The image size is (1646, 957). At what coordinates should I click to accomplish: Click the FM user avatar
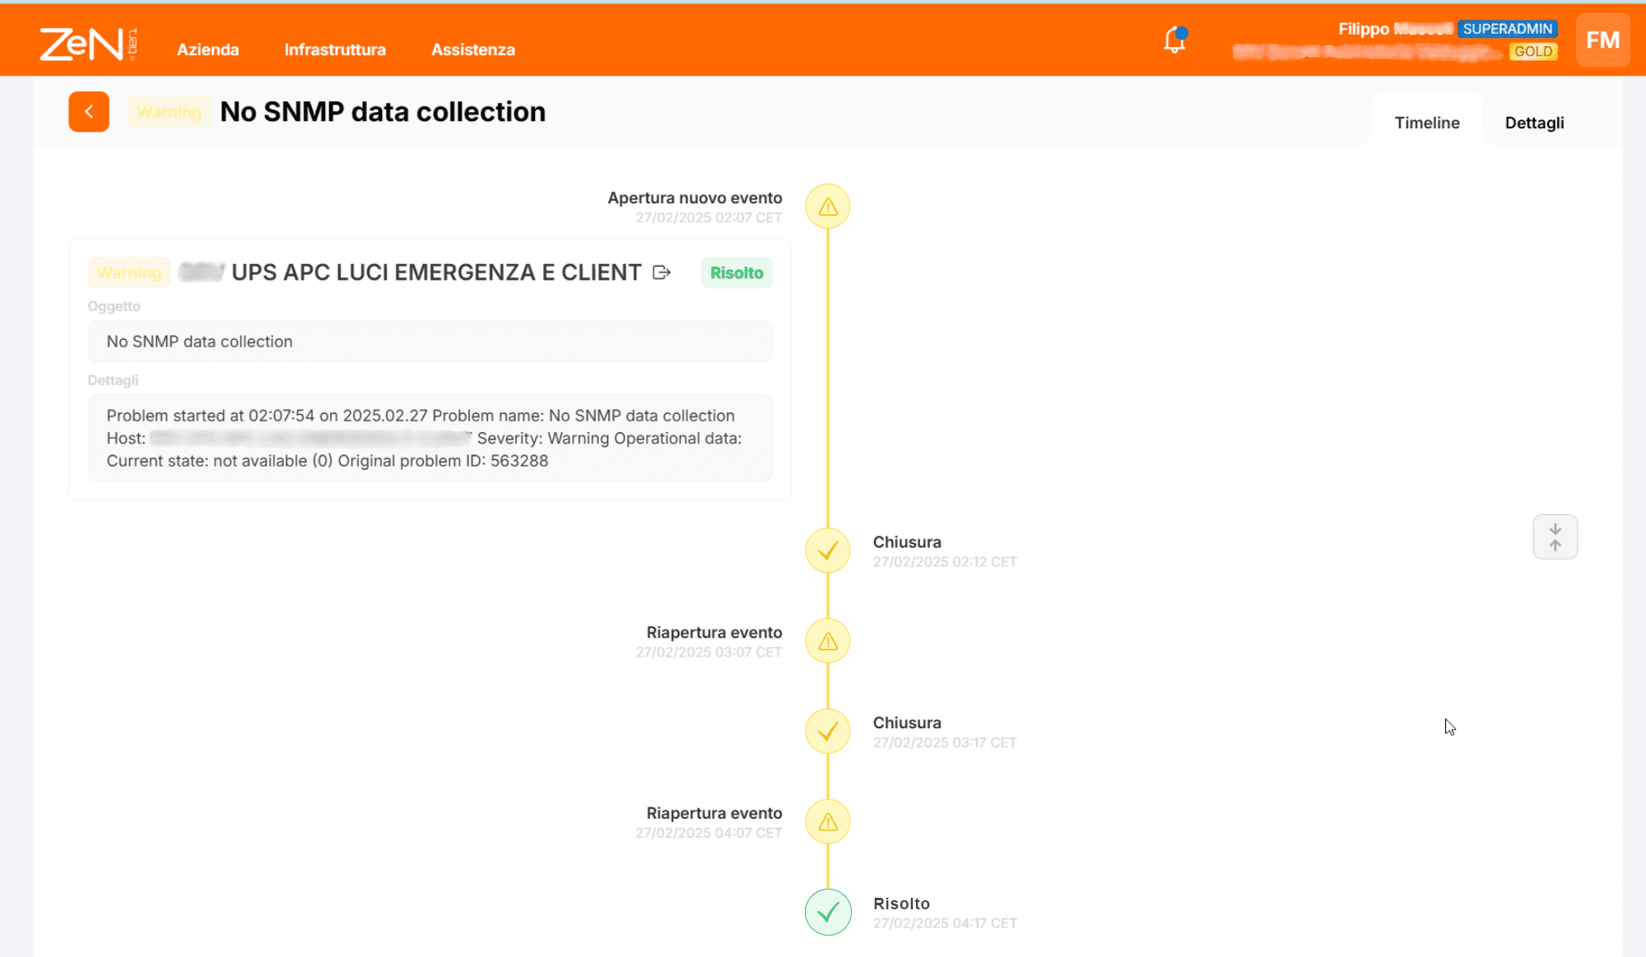(1602, 39)
